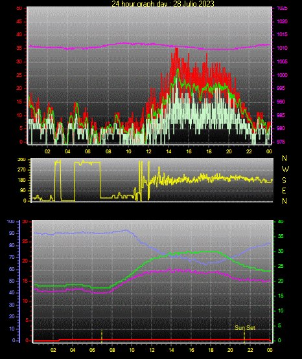Click the 24 hour graph day title
The image size is (302, 359).
(163, 3)
